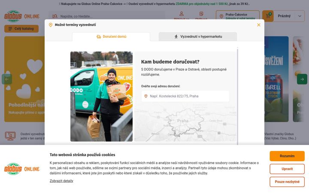Screen dimensions: 309x193
Task: Choose Pouze nezbytné cookies
Action: click(x=287, y=181)
